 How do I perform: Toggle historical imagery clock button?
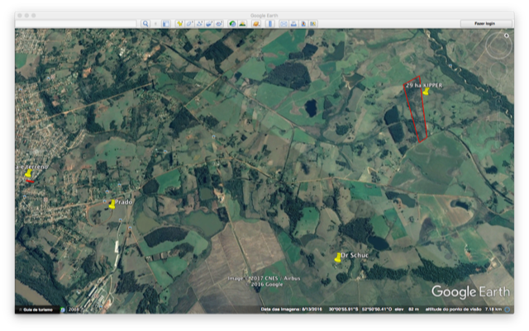(x=232, y=24)
